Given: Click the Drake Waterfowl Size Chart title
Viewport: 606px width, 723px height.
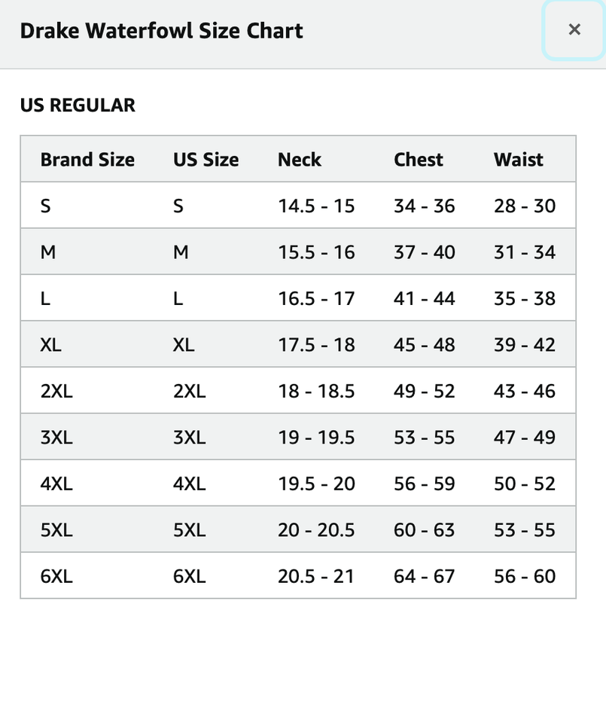Looking at the screenshot, I should [161, 31].
